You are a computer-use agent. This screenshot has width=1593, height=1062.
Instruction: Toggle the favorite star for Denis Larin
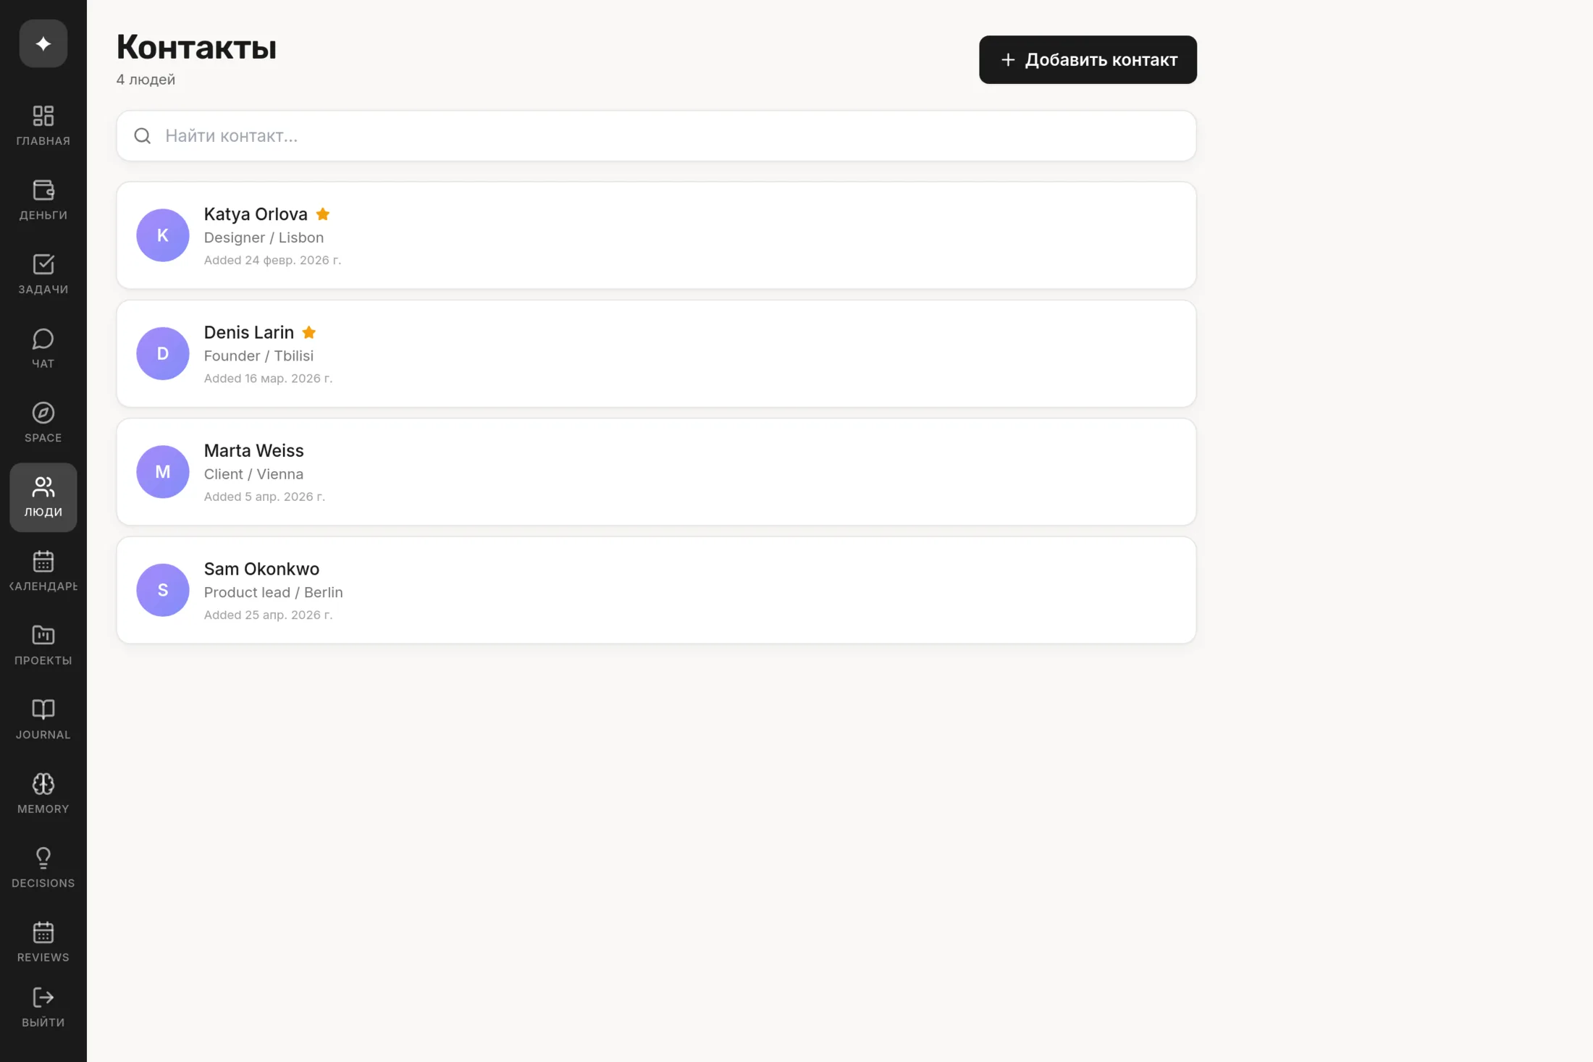pos(309,332)
